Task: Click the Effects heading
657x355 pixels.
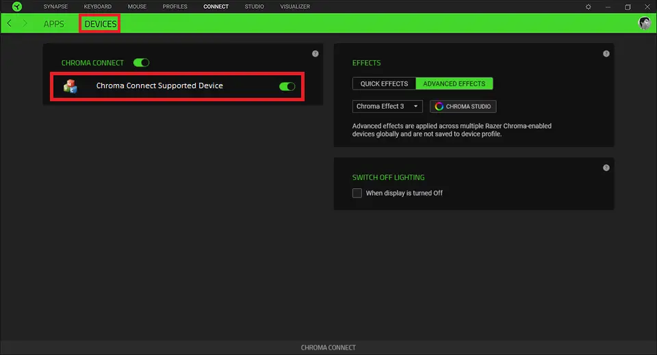Action: pyautogui.click(x=367, y=63)
